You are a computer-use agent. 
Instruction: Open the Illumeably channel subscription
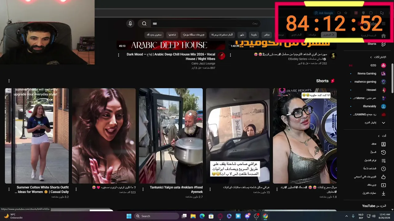click(x=370, y=106)
